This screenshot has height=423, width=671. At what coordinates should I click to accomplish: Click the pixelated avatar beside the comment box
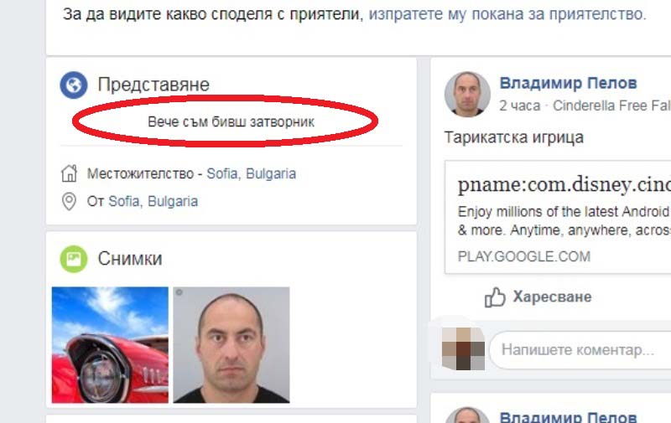464,348
